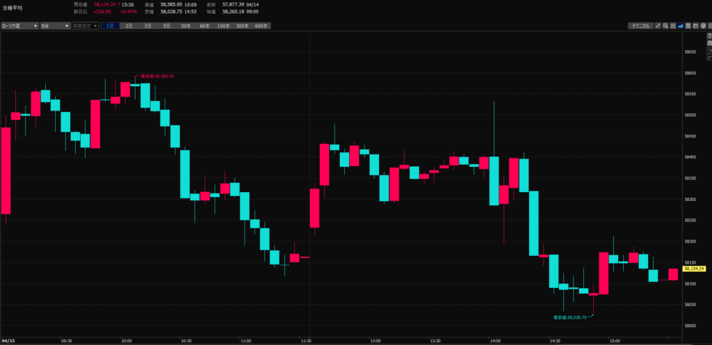The height and width of the screenshot is (345, 712).
Task: Click the 最高値 58,585.95 high marker
Action: [156, 76]
